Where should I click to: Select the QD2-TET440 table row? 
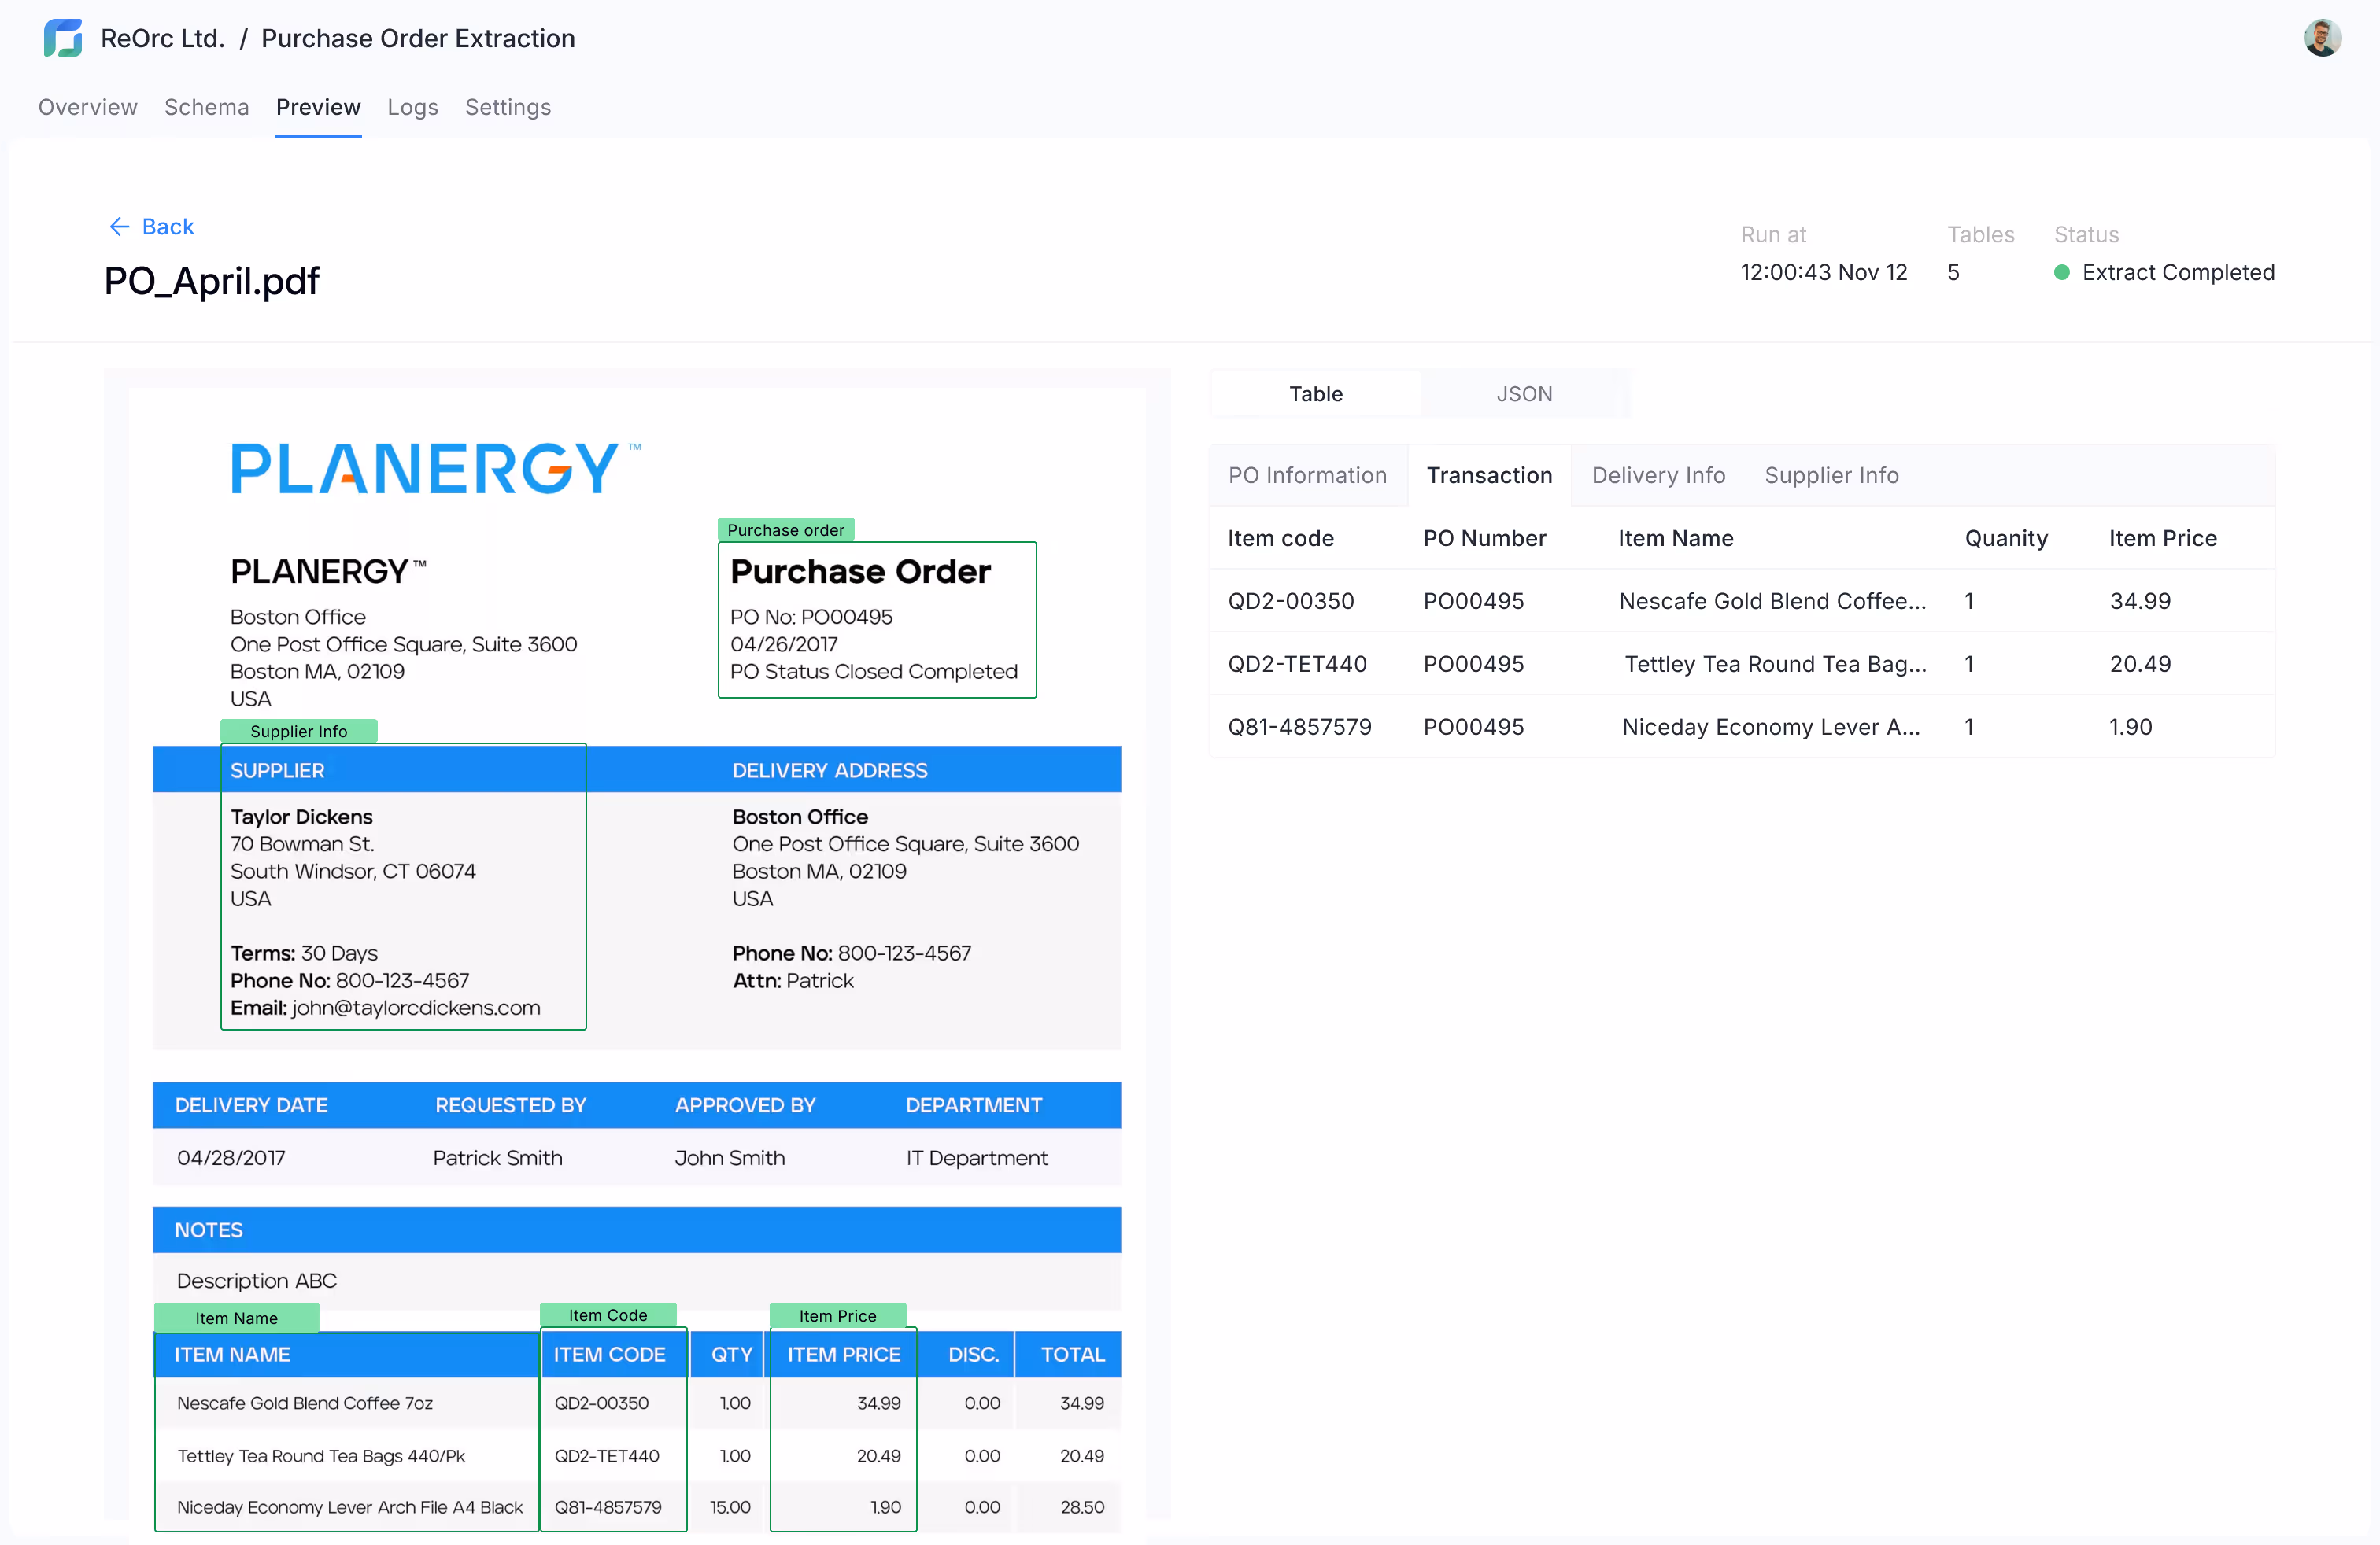pos(1742,664)
